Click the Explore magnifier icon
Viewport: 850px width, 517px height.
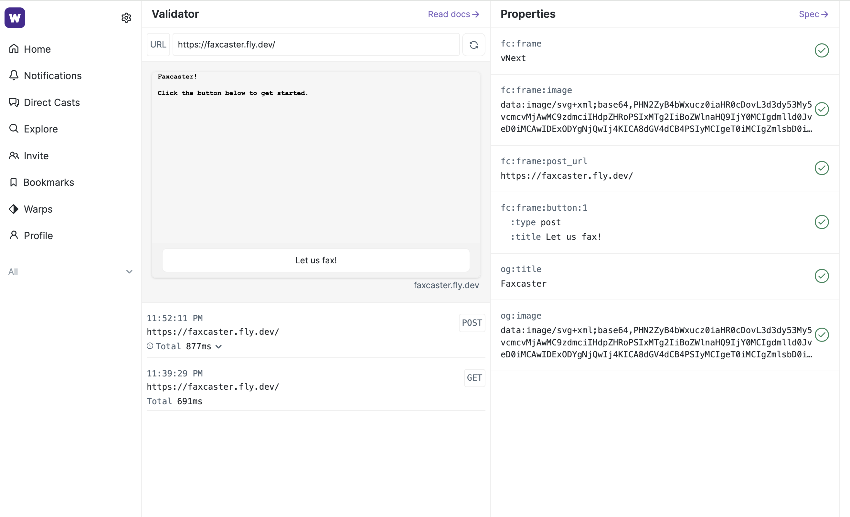(x=14, y=129)
